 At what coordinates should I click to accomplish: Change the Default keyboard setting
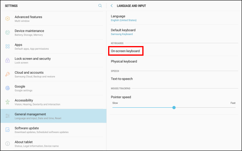pyautogui.click(x=174, y=32)
